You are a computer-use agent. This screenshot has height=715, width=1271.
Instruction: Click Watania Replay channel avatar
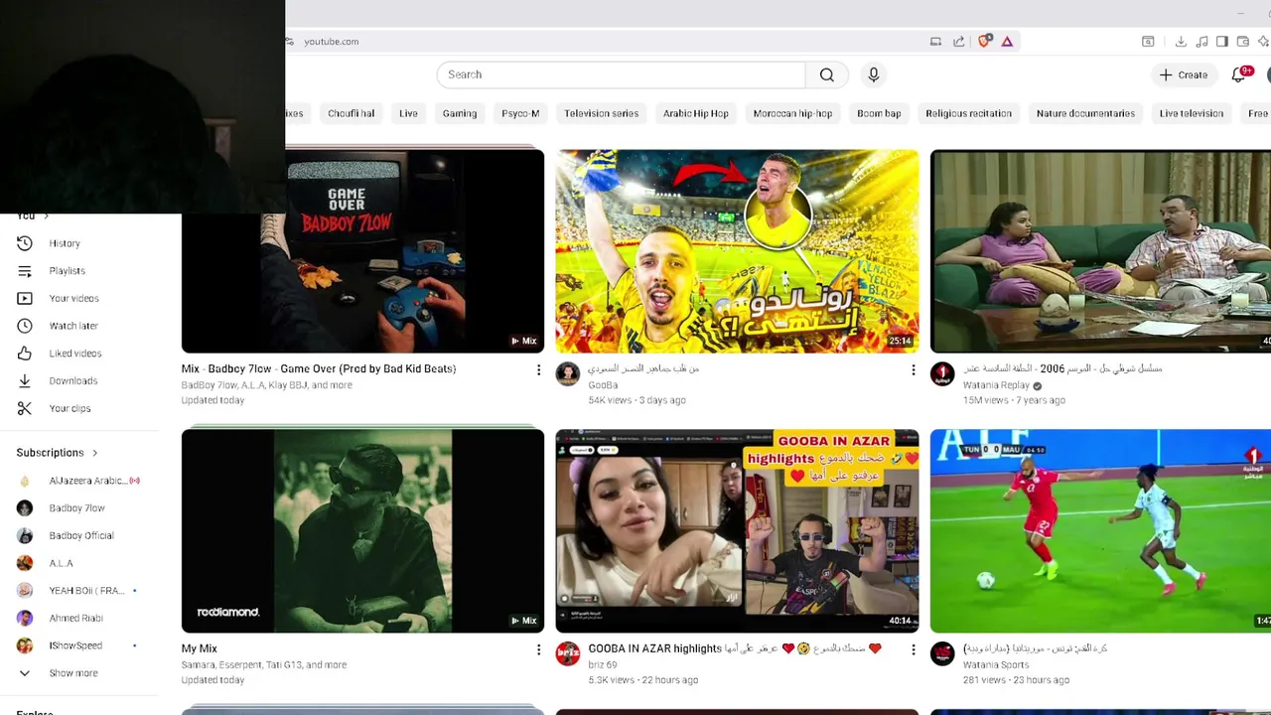pos(942,373)
